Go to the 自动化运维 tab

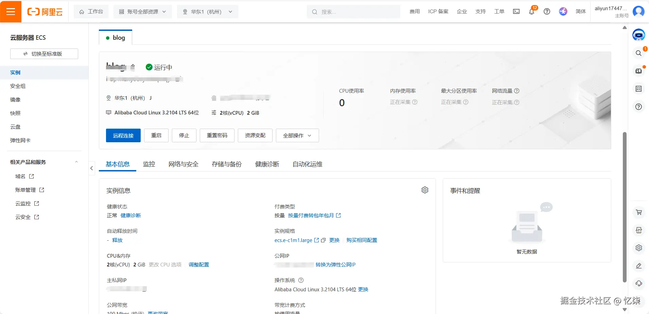coord(308,164)
